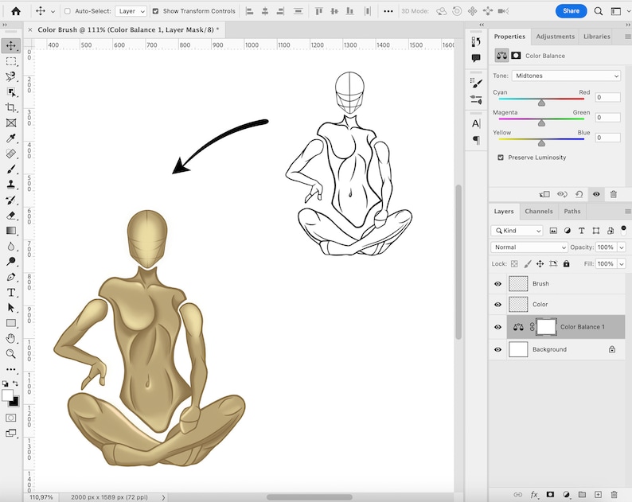
Task: Expand status bar info arrow
Action: click(163, 497)
